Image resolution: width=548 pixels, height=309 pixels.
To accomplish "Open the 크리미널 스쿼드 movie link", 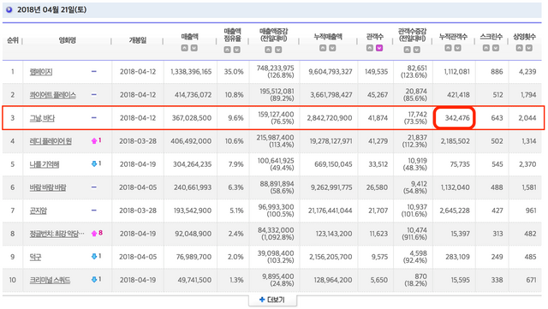I will pyautogui.click(x=50, y=280).
